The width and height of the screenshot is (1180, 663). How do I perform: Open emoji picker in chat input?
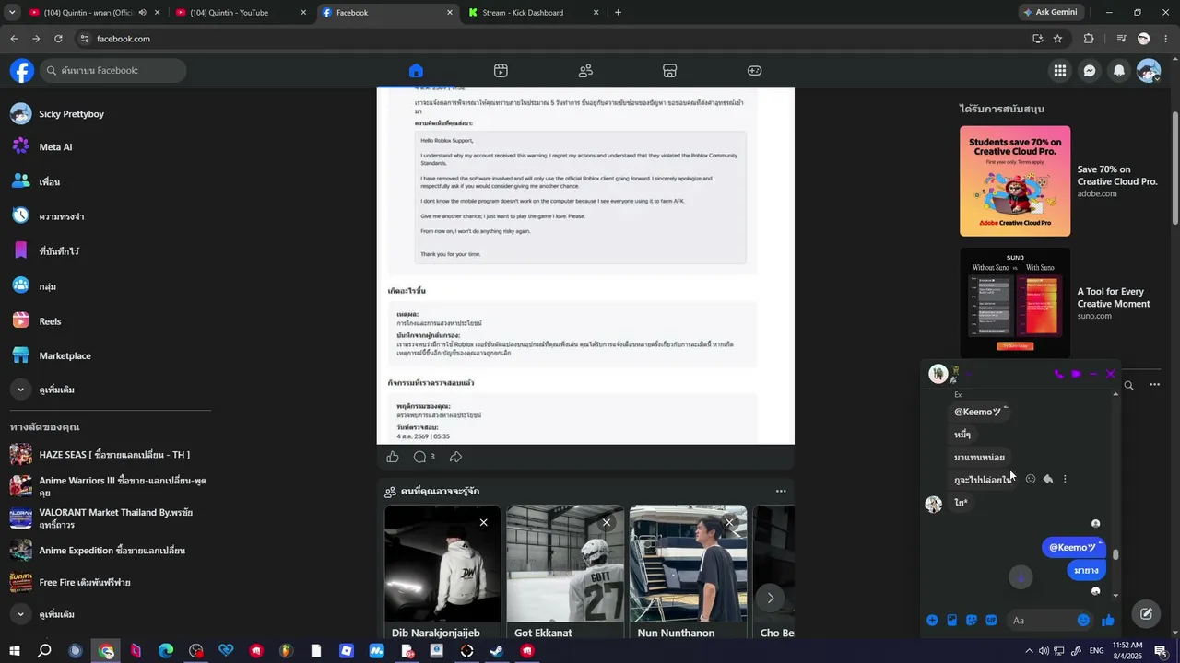tap(1083, 621)
